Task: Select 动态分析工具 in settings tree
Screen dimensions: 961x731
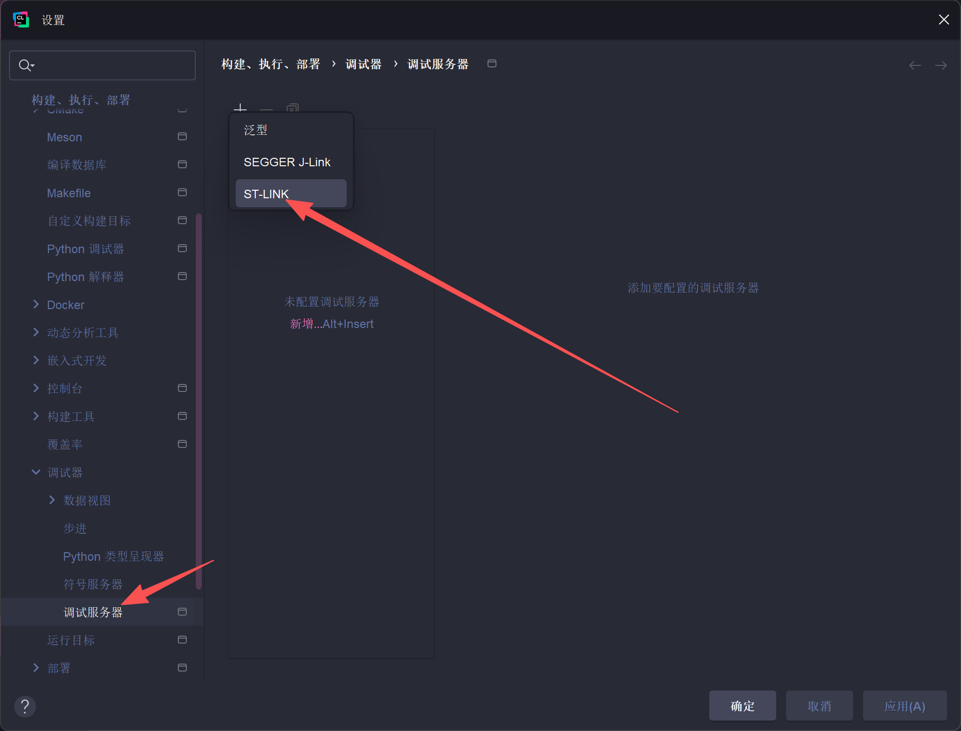Action: click(x=83, y=333)
